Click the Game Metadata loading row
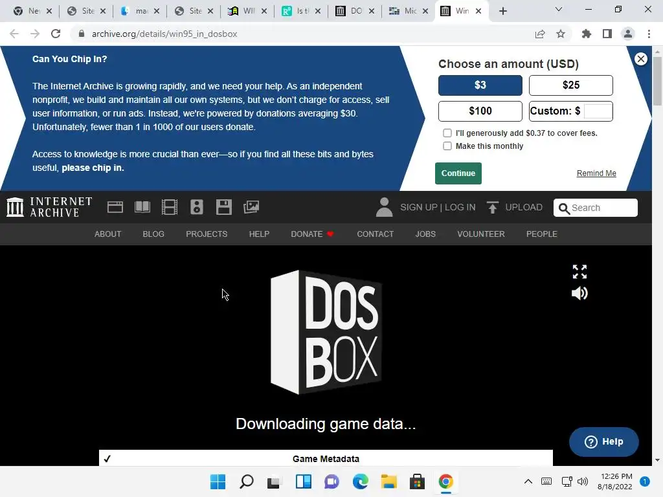 click(x=326, y=459)
